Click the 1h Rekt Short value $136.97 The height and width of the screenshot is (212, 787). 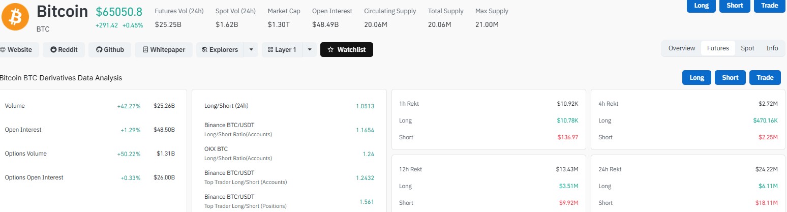tap(568, 137)
